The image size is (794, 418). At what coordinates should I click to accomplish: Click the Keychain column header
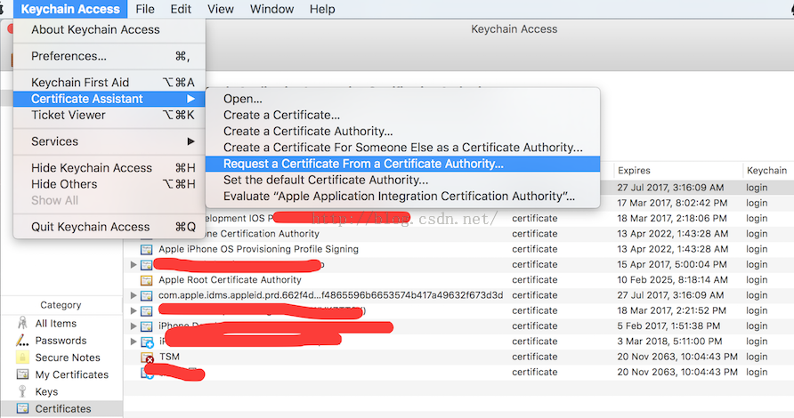(x=766, y=170)
